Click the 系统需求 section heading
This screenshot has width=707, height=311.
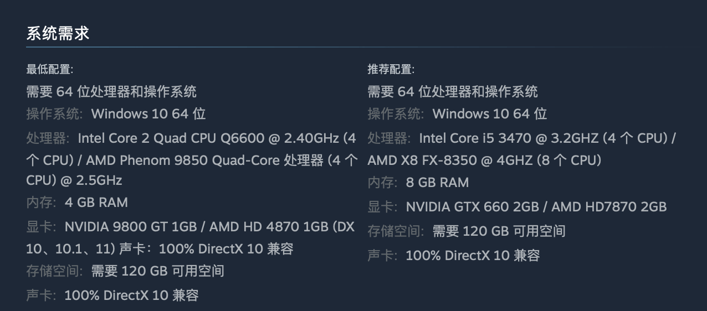[58, 33]
